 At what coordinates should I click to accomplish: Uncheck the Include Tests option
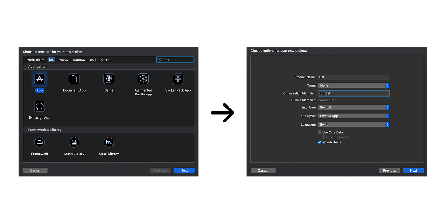tap(319, 142)
